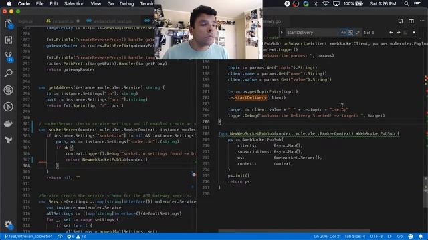This screenshot has height=240, width=428.
Task: Open the Docker whale view
Action: coord(8,123)
